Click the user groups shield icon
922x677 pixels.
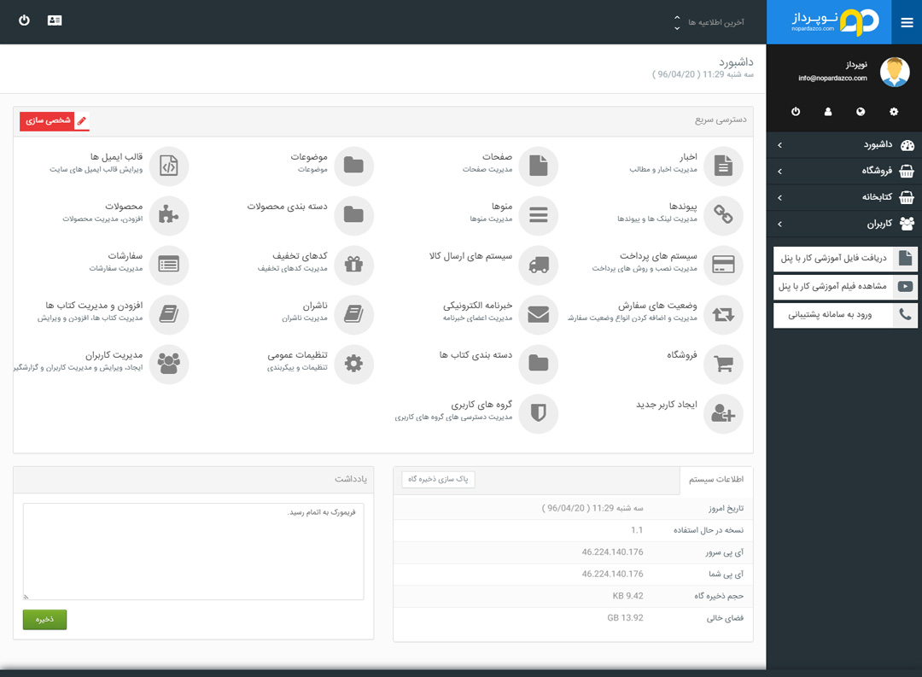pyautogui.click(x=538, y=413)
